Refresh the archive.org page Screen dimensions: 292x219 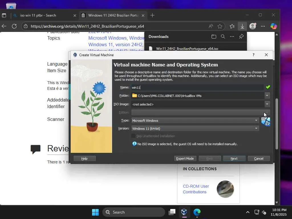click(x=14, y=26)
